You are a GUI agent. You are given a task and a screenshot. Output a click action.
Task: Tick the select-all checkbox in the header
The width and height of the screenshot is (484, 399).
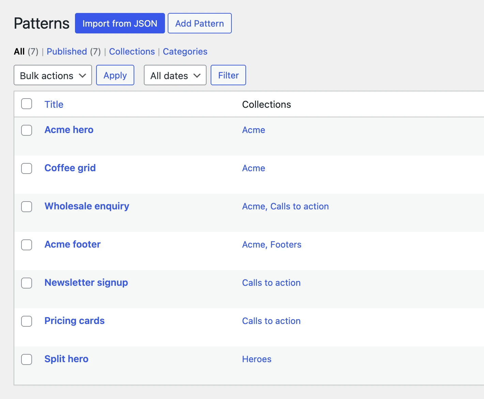27,104
